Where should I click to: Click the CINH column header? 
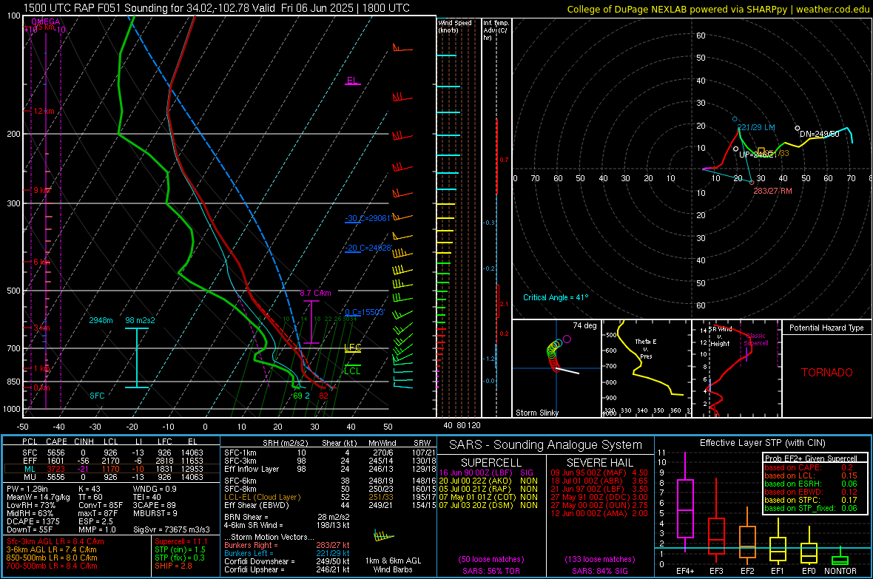(84, 441)
